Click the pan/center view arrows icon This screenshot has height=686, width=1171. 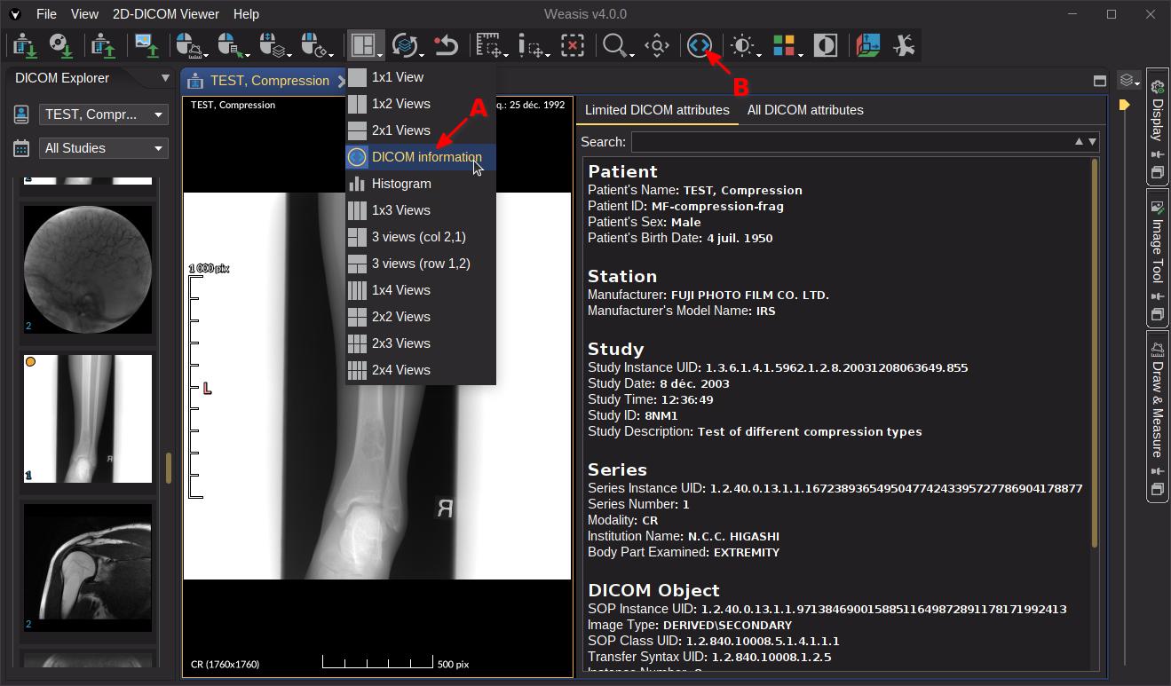click(657, 45)
